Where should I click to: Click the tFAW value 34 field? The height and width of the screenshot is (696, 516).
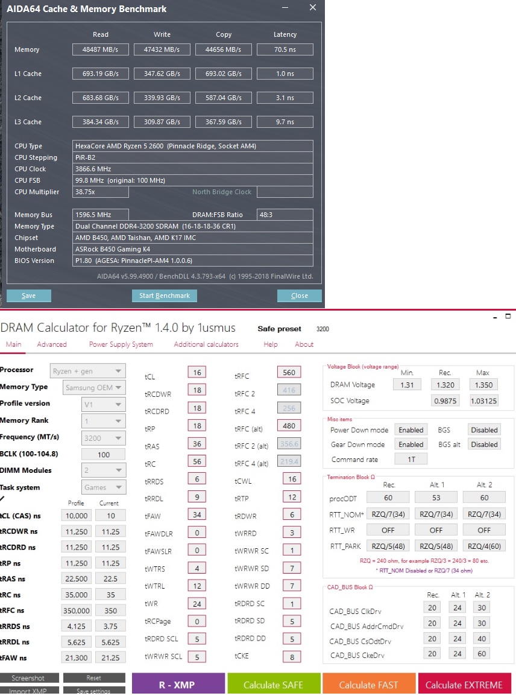pos(197,515)
